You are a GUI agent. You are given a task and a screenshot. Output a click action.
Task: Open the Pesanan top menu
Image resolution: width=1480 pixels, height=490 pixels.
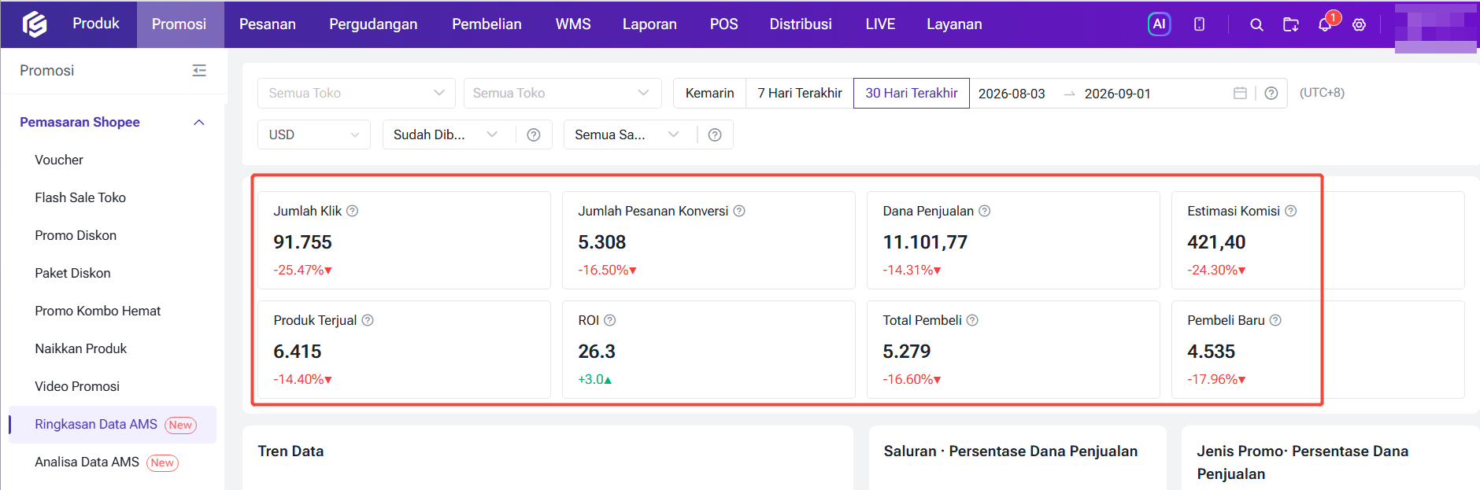click(x=268, y=24)
